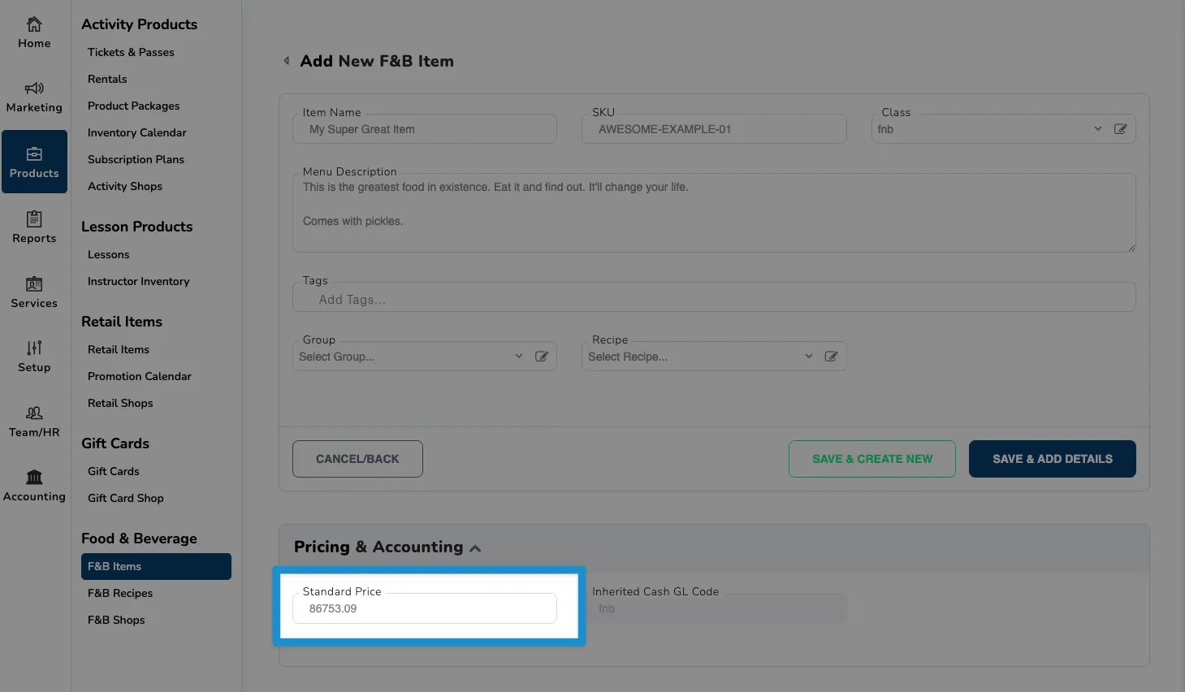Click the edit icon beside Recipe dropdown
This screenshot has height=692, width=1185.
(831, 357)
